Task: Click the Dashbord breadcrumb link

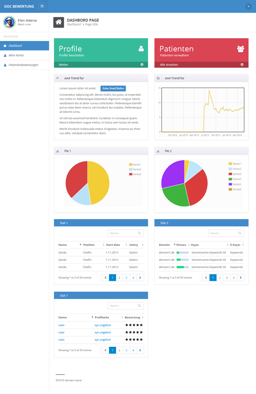Action: coord(74,24)
